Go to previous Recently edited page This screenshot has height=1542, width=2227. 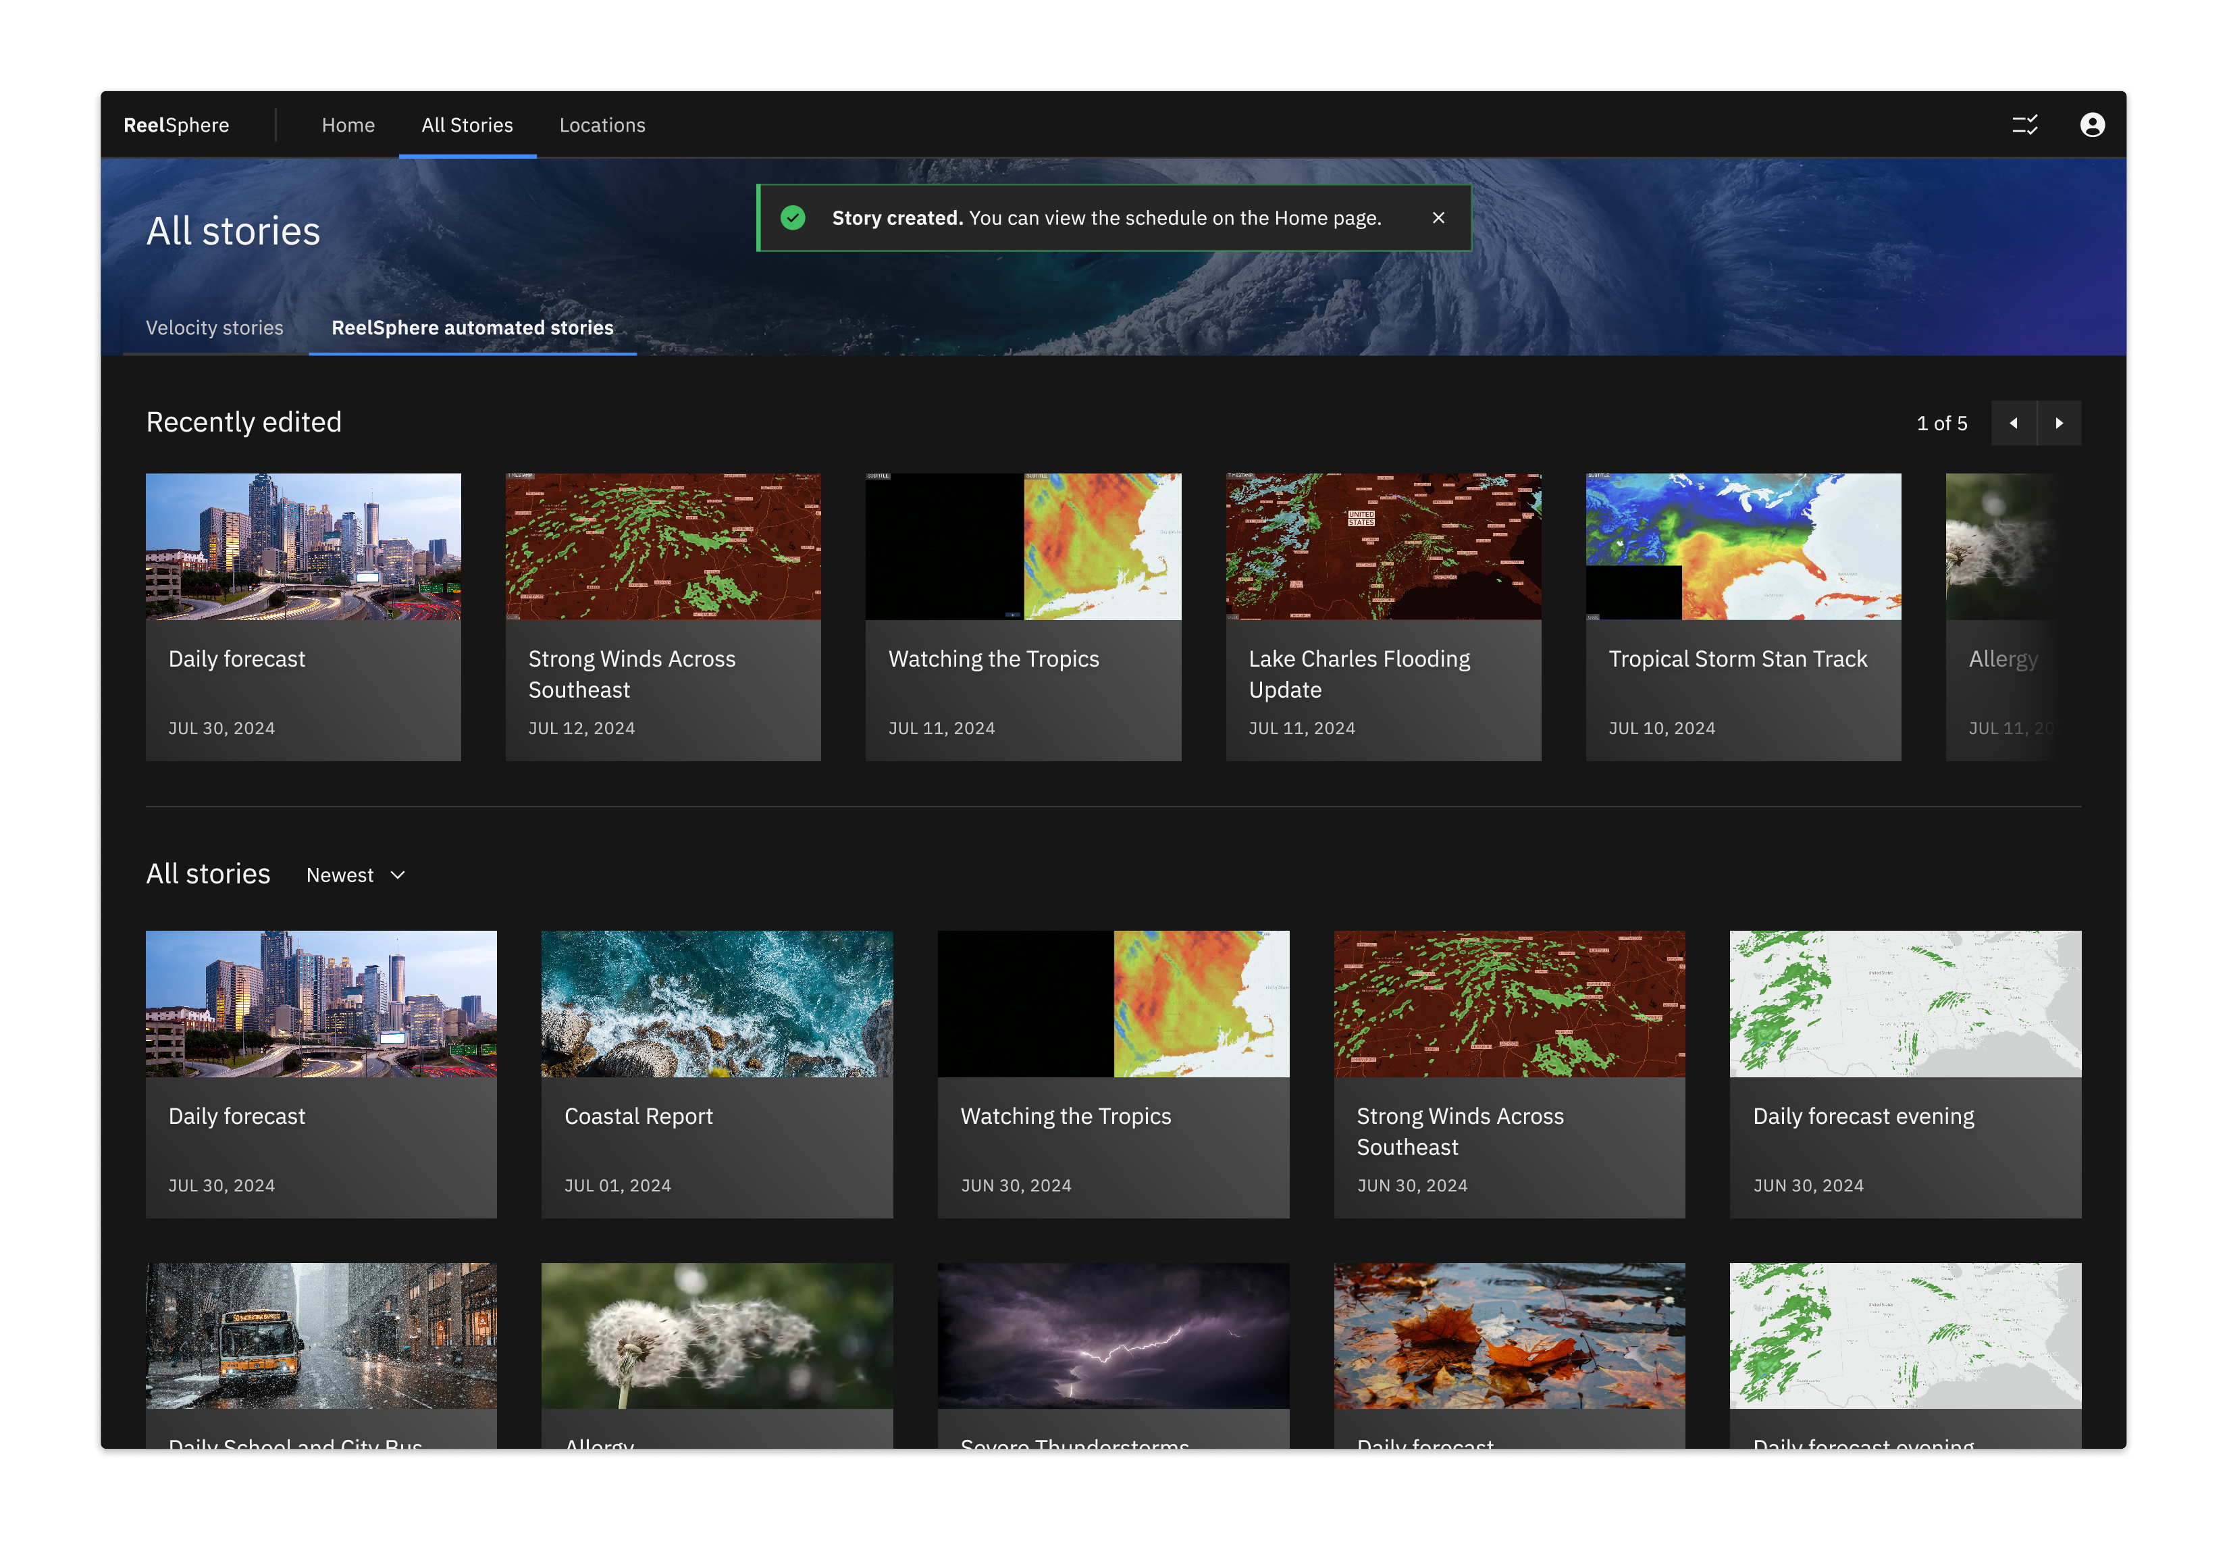click(2014, 423)
